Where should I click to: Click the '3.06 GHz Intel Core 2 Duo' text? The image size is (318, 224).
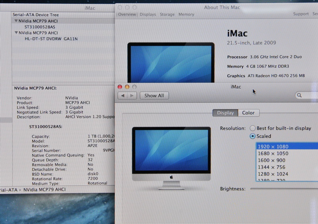point(275,57)
